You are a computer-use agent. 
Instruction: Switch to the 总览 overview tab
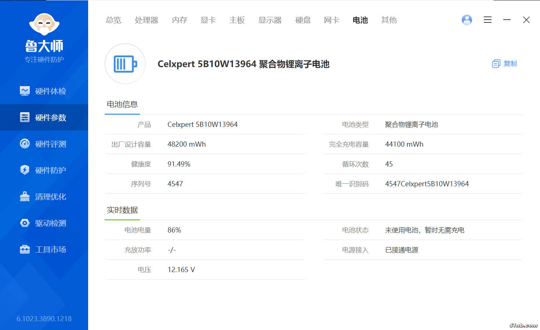[113, 20]
